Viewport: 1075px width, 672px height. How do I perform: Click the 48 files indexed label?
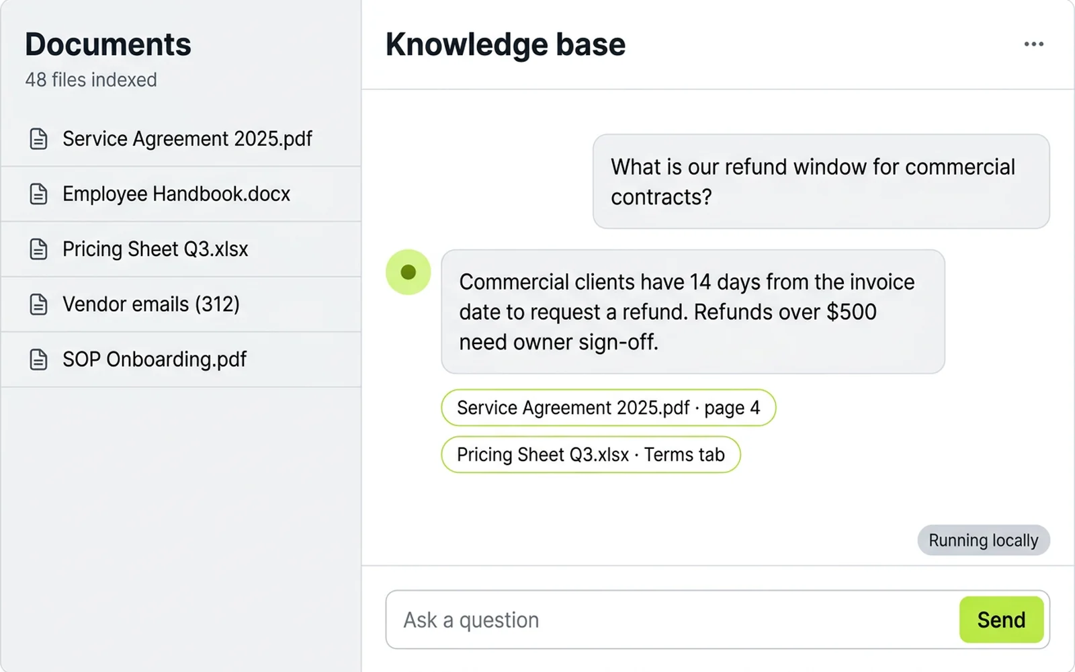(x=91, y=80)
